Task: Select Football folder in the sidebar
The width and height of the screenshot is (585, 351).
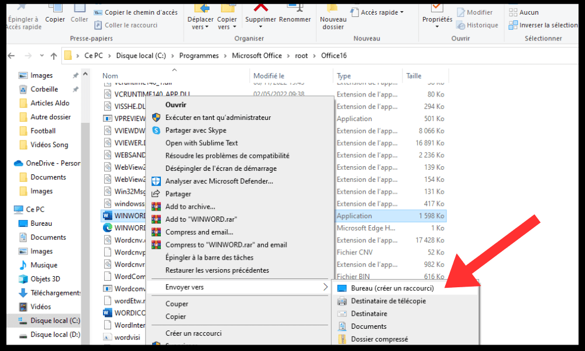Action: coord(43,131)
